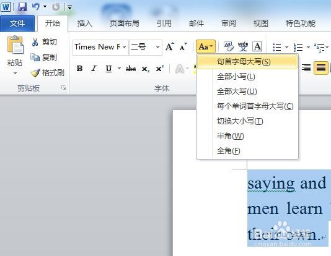Click the Times New Roman font name box
Viewport: 331px width, 256px height.
coord(97,47)
